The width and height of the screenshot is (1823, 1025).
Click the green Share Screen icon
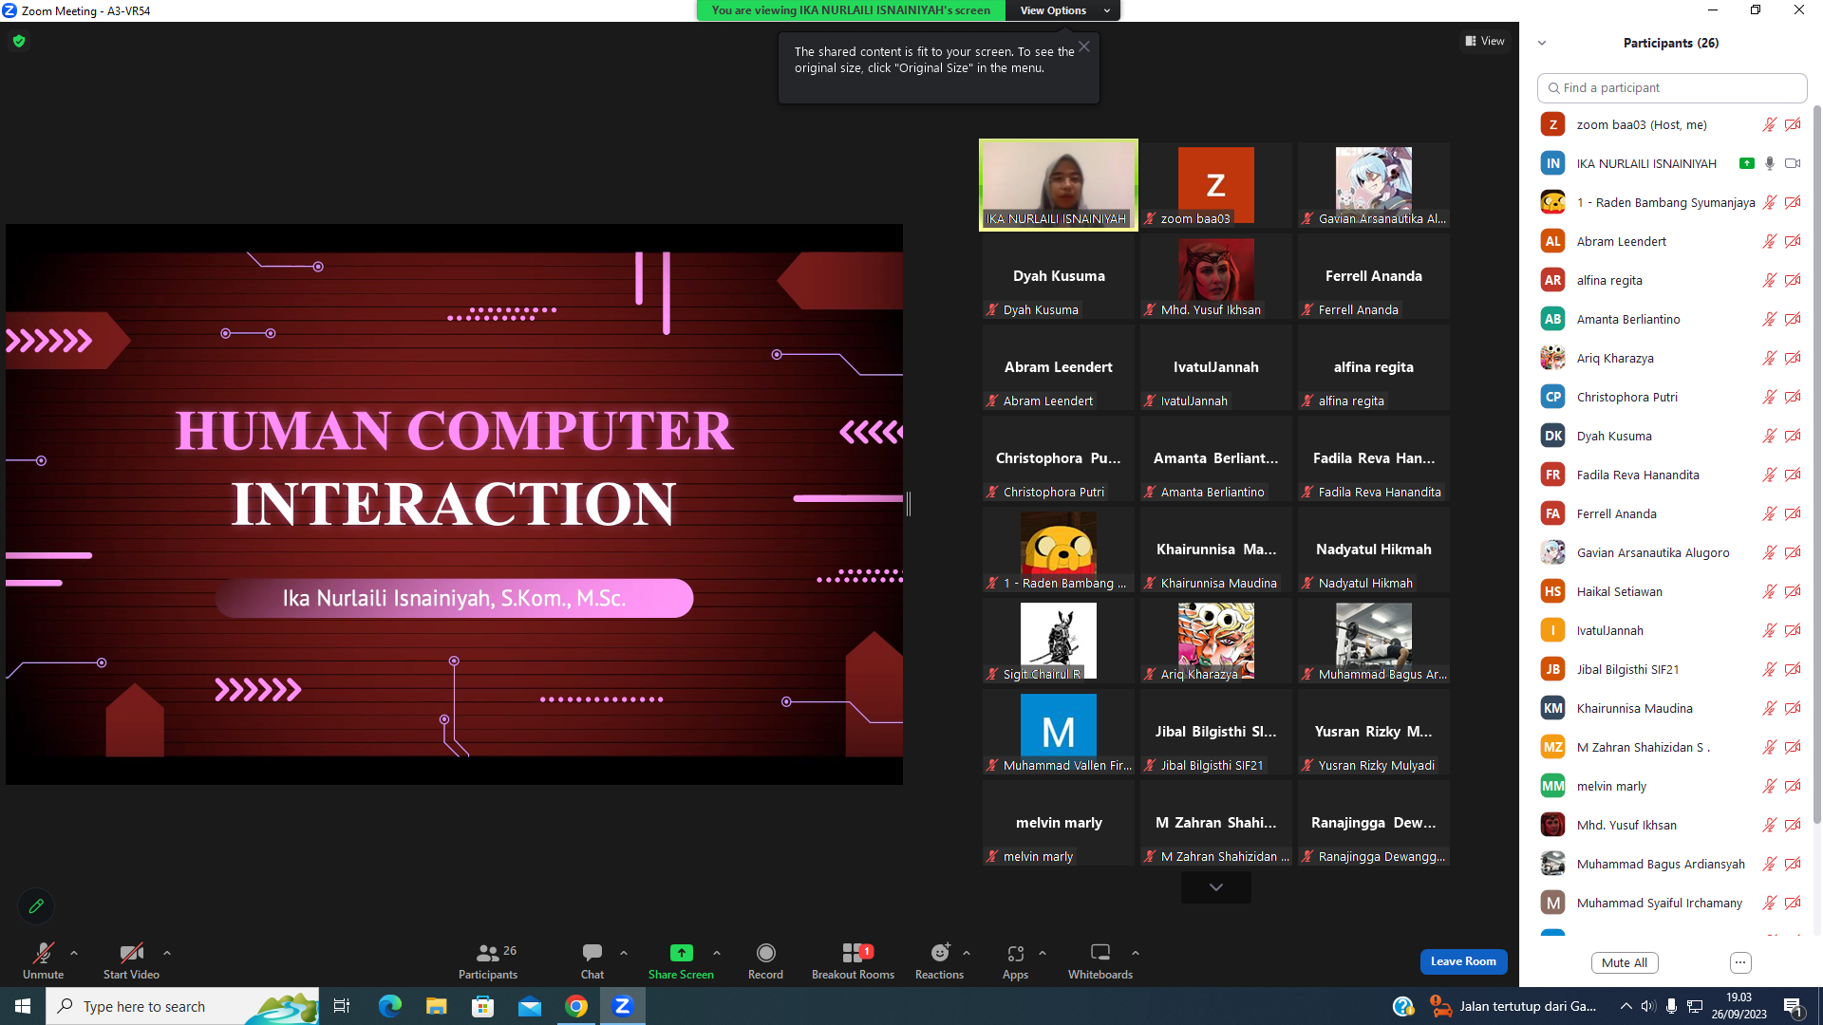pos(681,953)
